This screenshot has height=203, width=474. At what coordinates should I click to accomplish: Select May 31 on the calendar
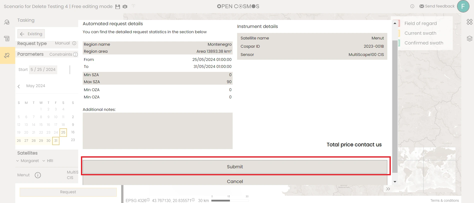(56, 141)
